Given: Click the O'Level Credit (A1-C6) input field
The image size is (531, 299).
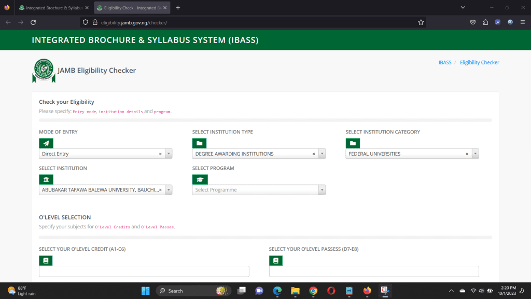Looking at the screenshot, I should (144, 271).
